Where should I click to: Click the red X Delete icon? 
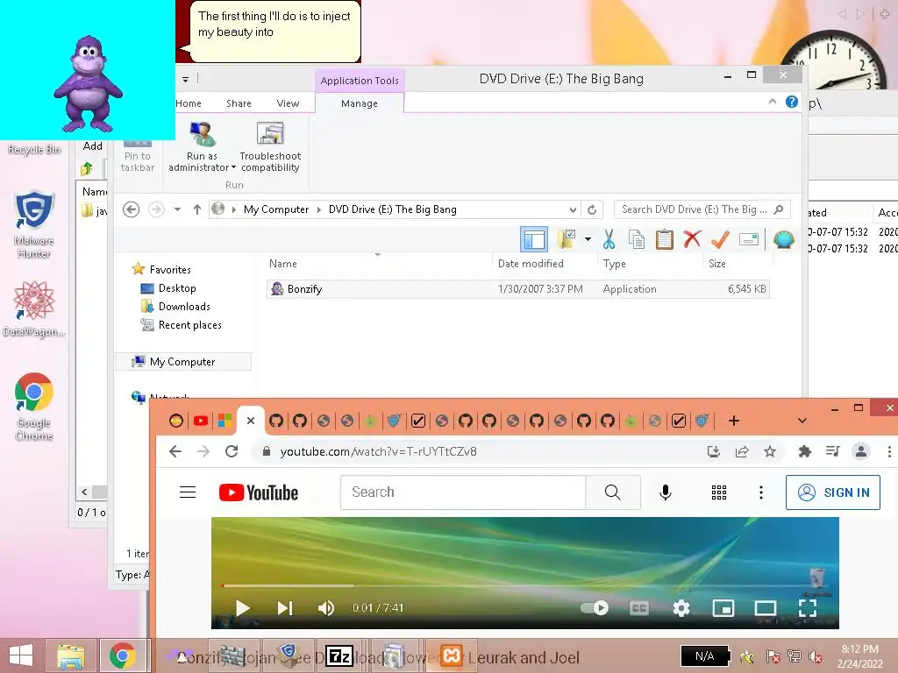(x=692, y=238)
